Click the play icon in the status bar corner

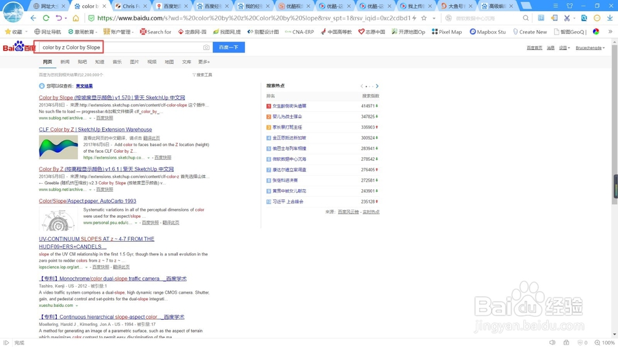tap(6, 343)
